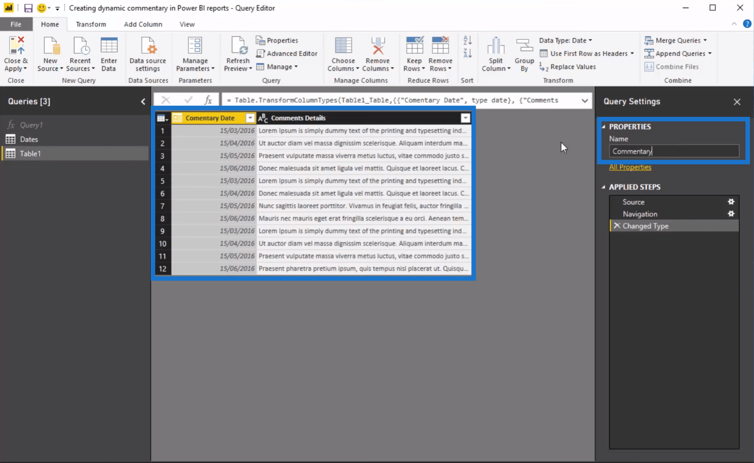Image resolution: width=754 pixels, height=463 pixels.
Task: Expand the formula bar
Action: (585, 100)
